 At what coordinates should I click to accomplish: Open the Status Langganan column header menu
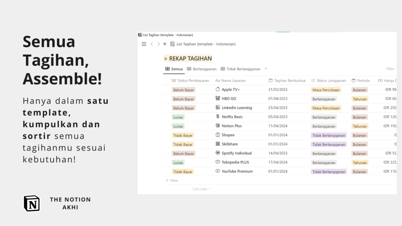(328, 80)
